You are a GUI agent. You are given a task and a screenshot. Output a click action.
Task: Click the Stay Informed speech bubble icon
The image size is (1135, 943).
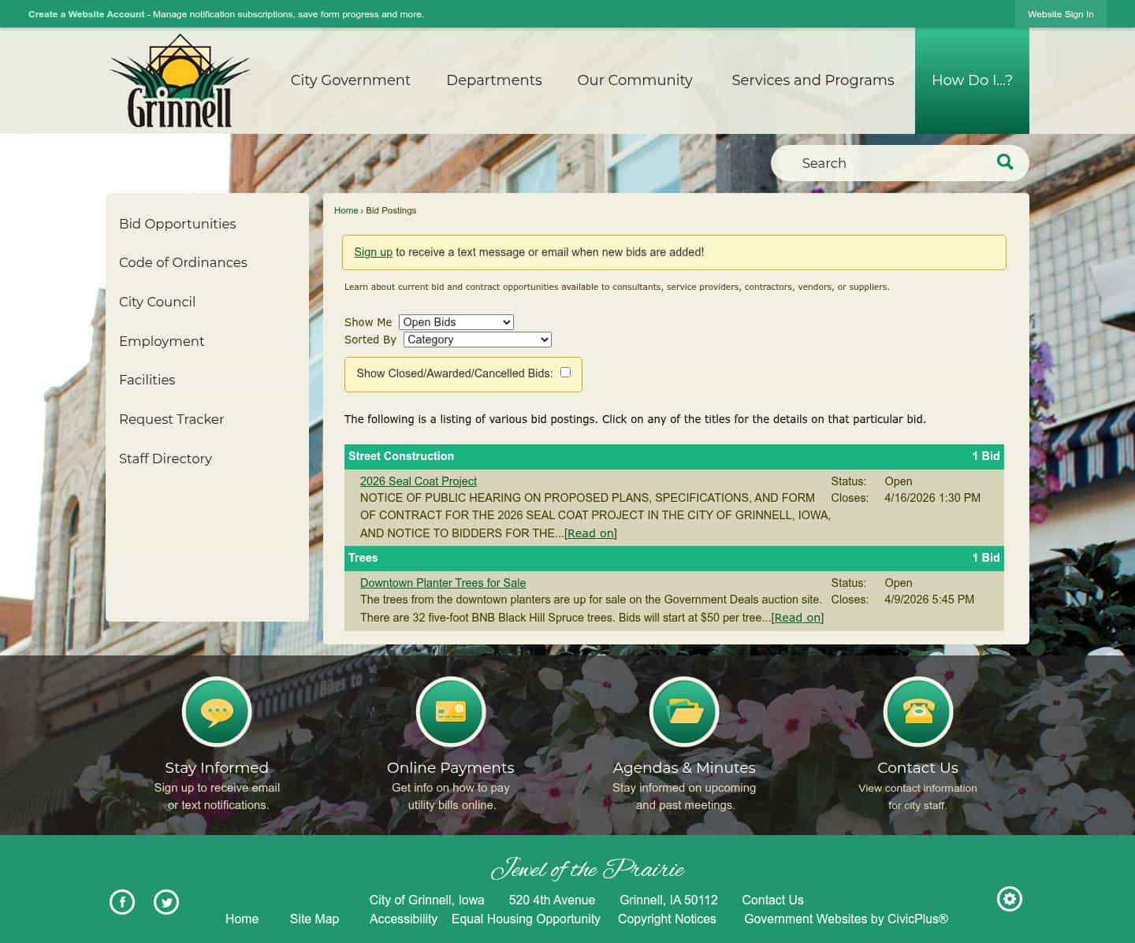pos(216,711)
